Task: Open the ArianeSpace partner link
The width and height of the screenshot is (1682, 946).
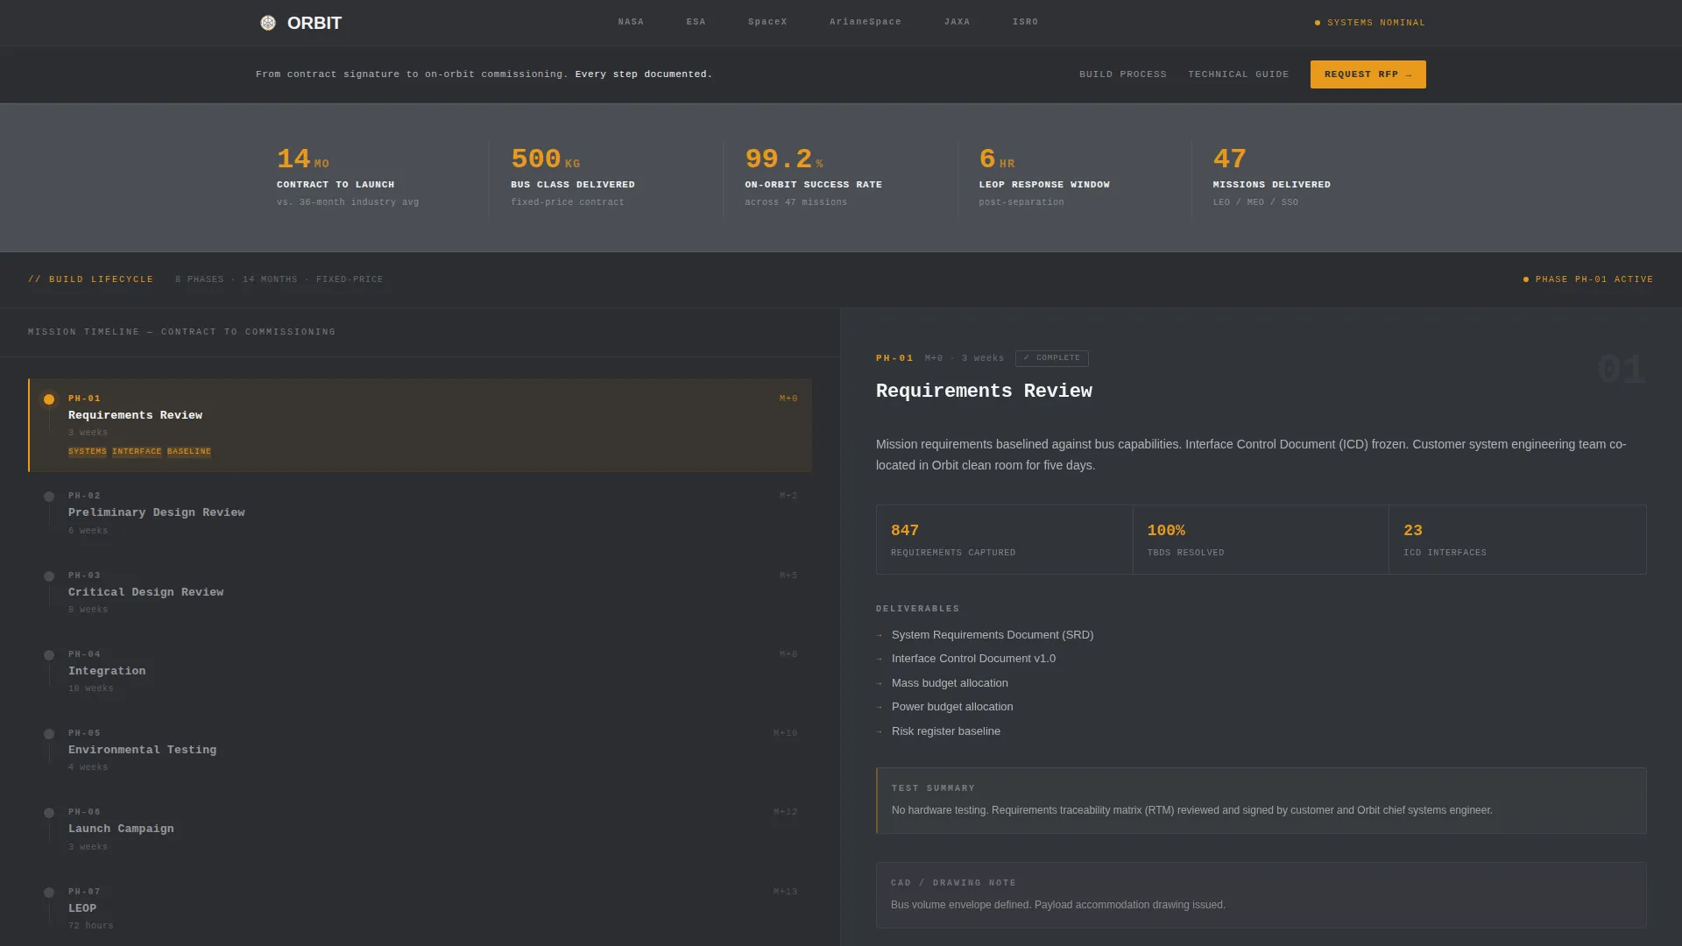Action: pos(866,22)
